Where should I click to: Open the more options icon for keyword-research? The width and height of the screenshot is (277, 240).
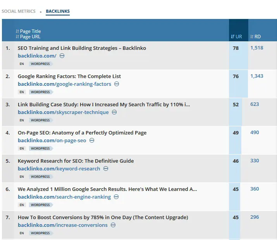(x=106, y=169)
